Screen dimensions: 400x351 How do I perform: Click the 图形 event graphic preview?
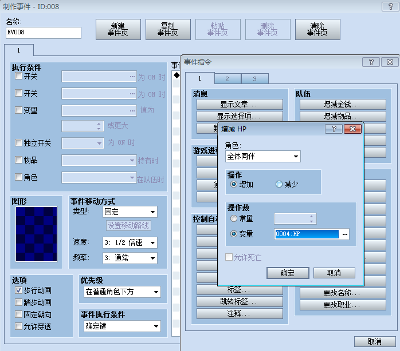pos(36,234)
